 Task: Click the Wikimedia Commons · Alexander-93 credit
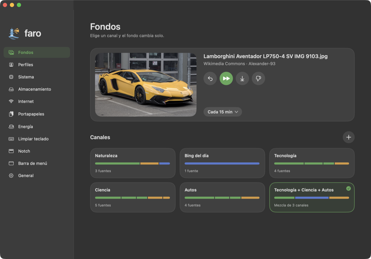pyautogui.click(x=239, y=64)
